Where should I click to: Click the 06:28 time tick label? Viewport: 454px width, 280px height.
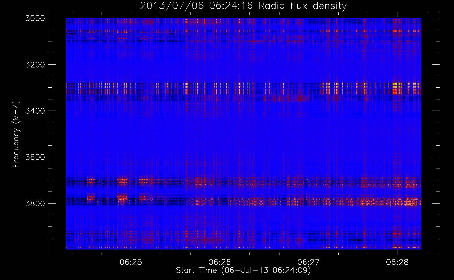(397, 262)
